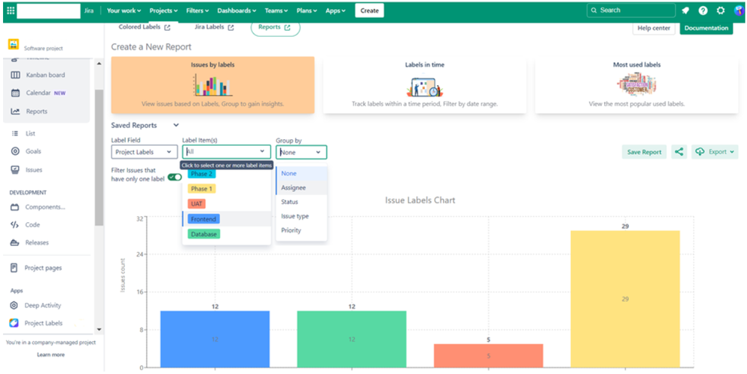Click the Group by None combo box
The height and width of the screenshot is (374, 747).
coord(301,152)
